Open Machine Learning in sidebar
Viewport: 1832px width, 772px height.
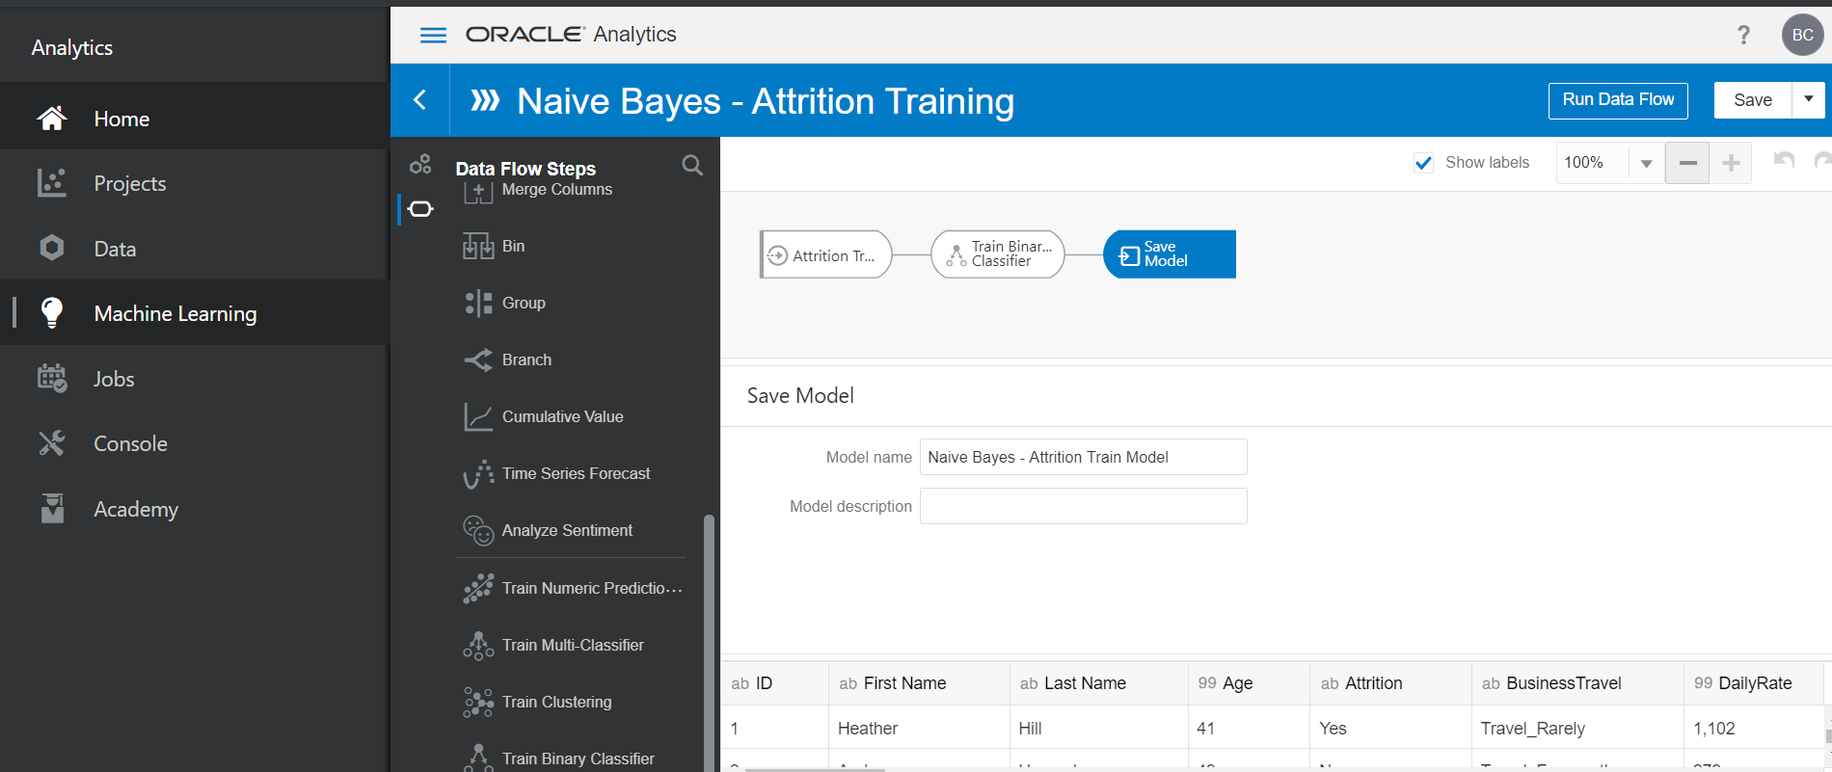[x=194, y=313]
